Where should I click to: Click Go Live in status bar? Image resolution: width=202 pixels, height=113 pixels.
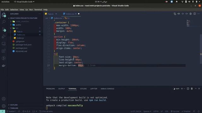pos(175,111)
